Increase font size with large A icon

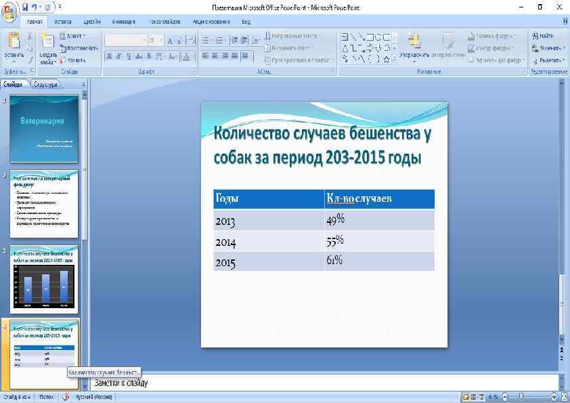coord(170,41)
